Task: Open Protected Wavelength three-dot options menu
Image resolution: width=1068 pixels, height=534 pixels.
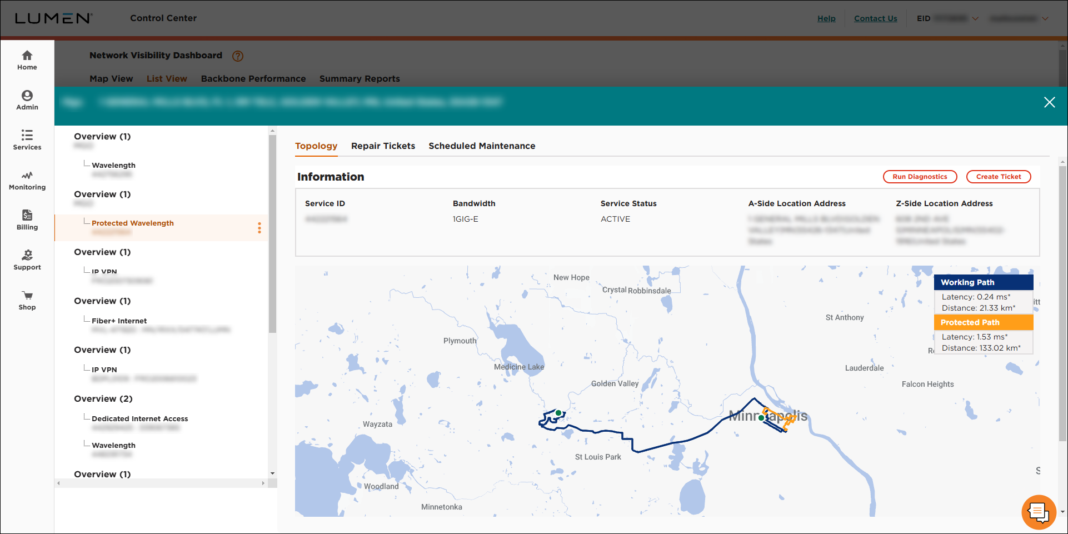Action: click(259, 228)
